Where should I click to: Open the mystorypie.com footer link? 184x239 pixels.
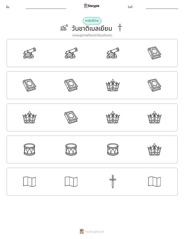pyautogui.click(x=94, y=232)
